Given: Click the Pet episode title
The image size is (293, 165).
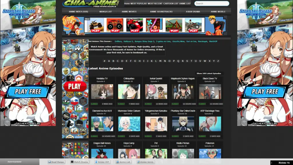Looking at the screenshot, I should tap(156, 143).
